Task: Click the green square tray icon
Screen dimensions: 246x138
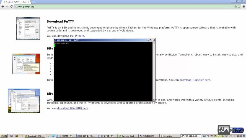Action: (x=215, y=136)
